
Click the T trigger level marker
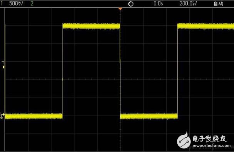(3, 65)
